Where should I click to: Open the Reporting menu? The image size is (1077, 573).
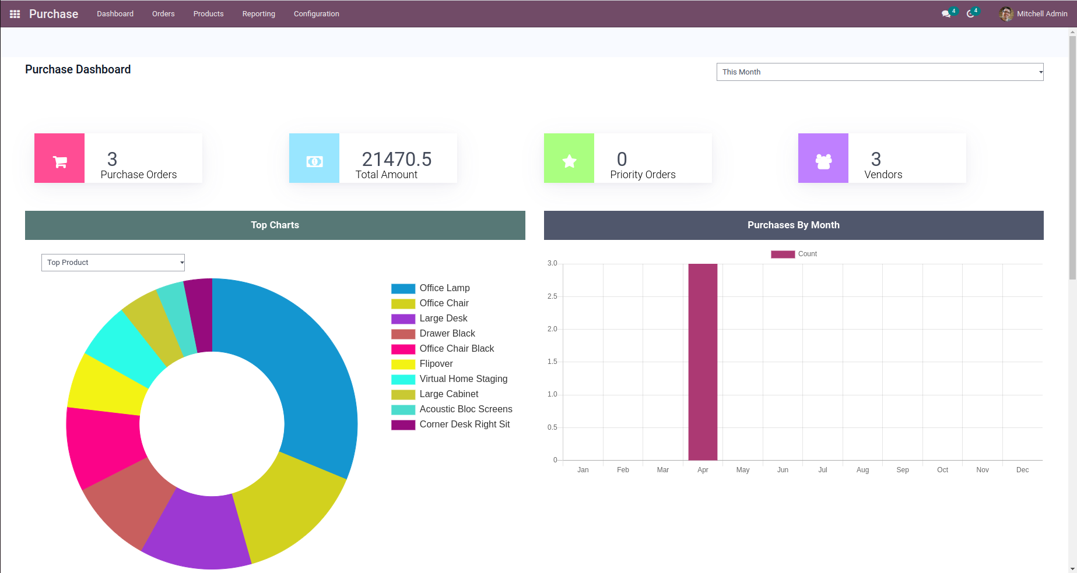[258, 14]
